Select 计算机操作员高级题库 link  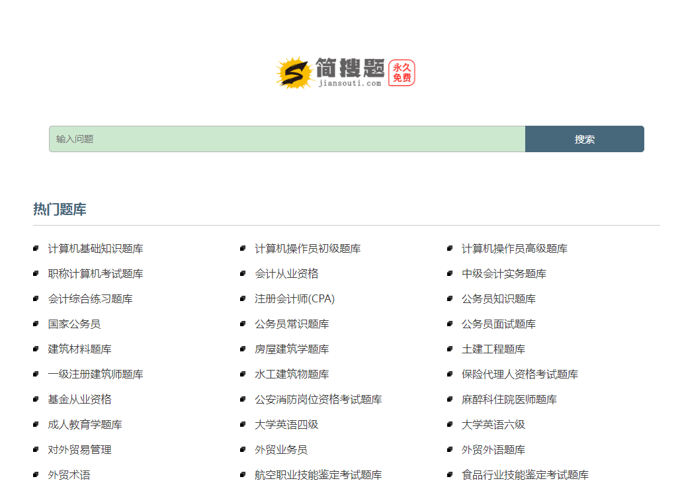pyautogui.click(x=514, y=249)
